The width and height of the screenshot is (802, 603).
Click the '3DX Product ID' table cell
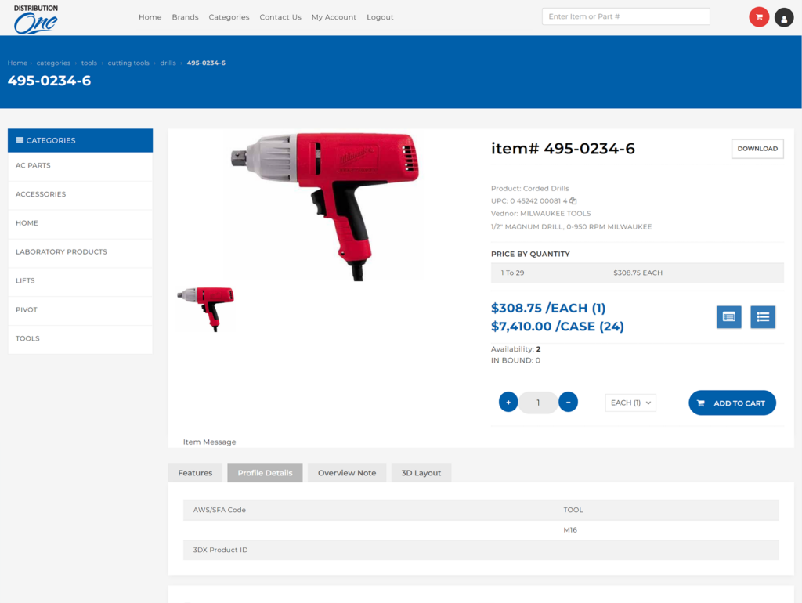point(220,550)
